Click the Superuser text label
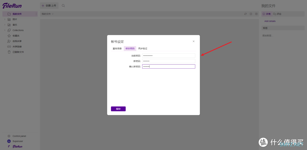The height and width of the screenshot is (150, 307). 18,141
